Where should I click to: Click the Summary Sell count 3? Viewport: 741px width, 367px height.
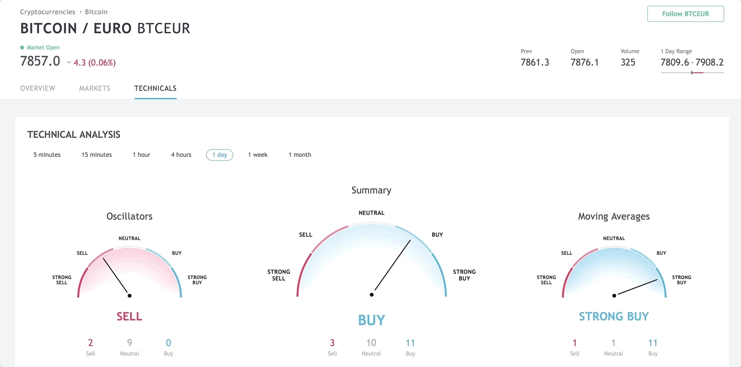point(332,343)
